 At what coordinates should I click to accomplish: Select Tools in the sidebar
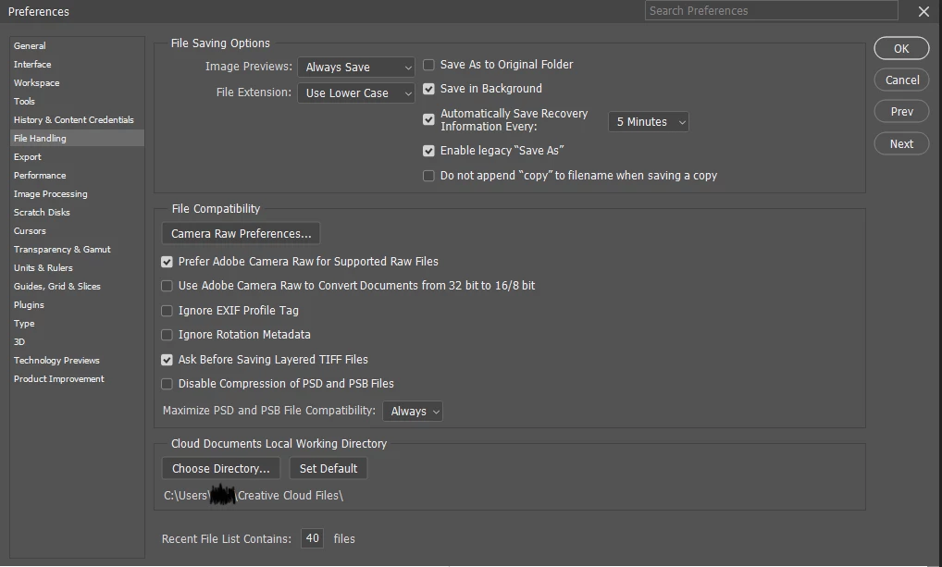77,102
